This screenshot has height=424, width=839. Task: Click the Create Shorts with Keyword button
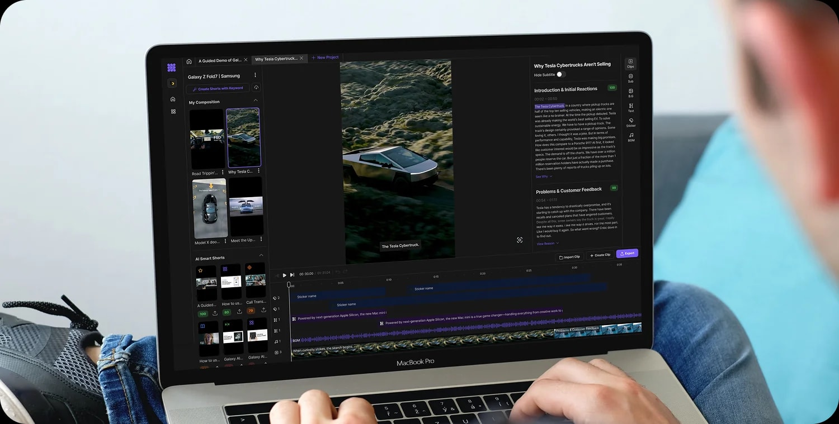[x=218, y=88]
